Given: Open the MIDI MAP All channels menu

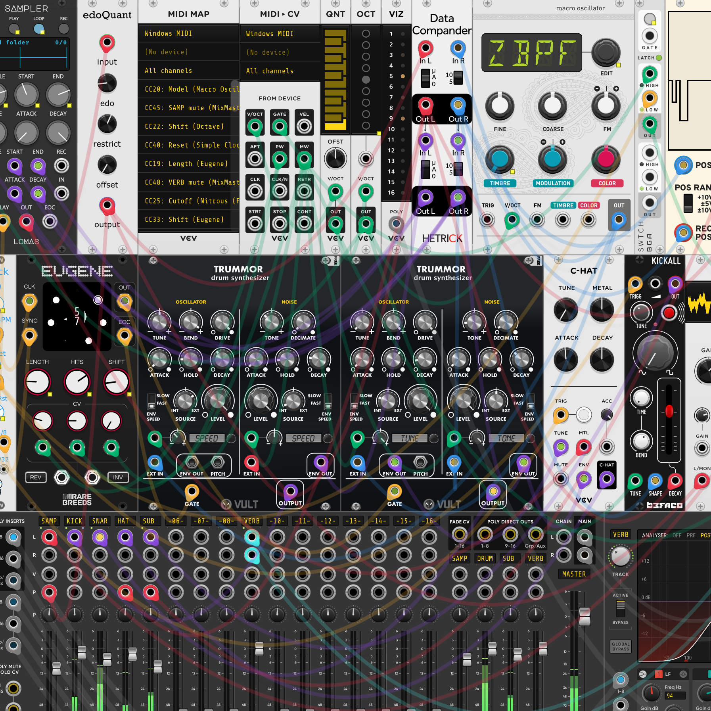Looking at the screenshot, I should pos(188,71).
